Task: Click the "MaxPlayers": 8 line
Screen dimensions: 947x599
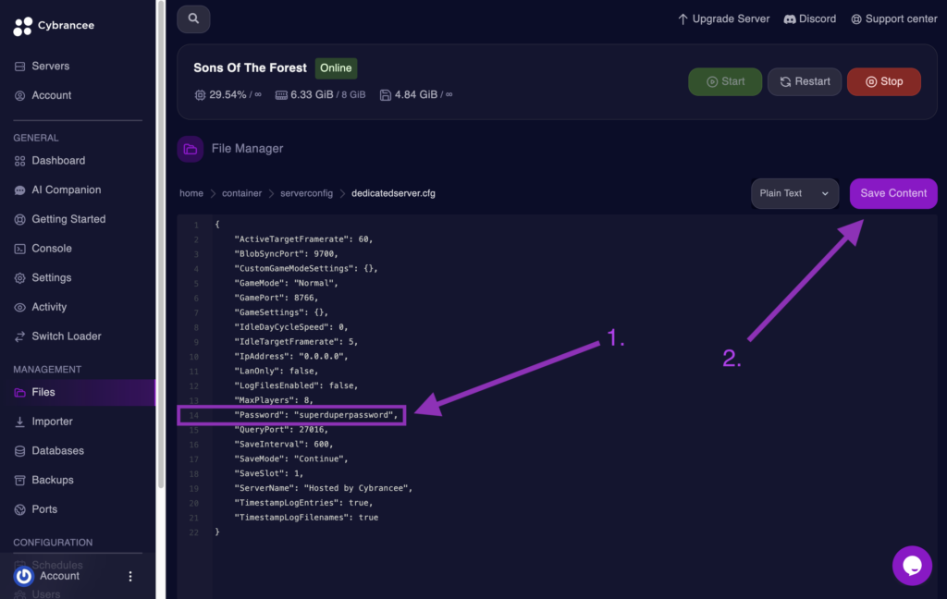Action: (x=274, y=400)
